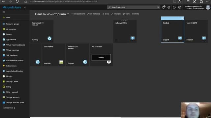
Task: Open browser Hub icon
Action: point(188,1)
